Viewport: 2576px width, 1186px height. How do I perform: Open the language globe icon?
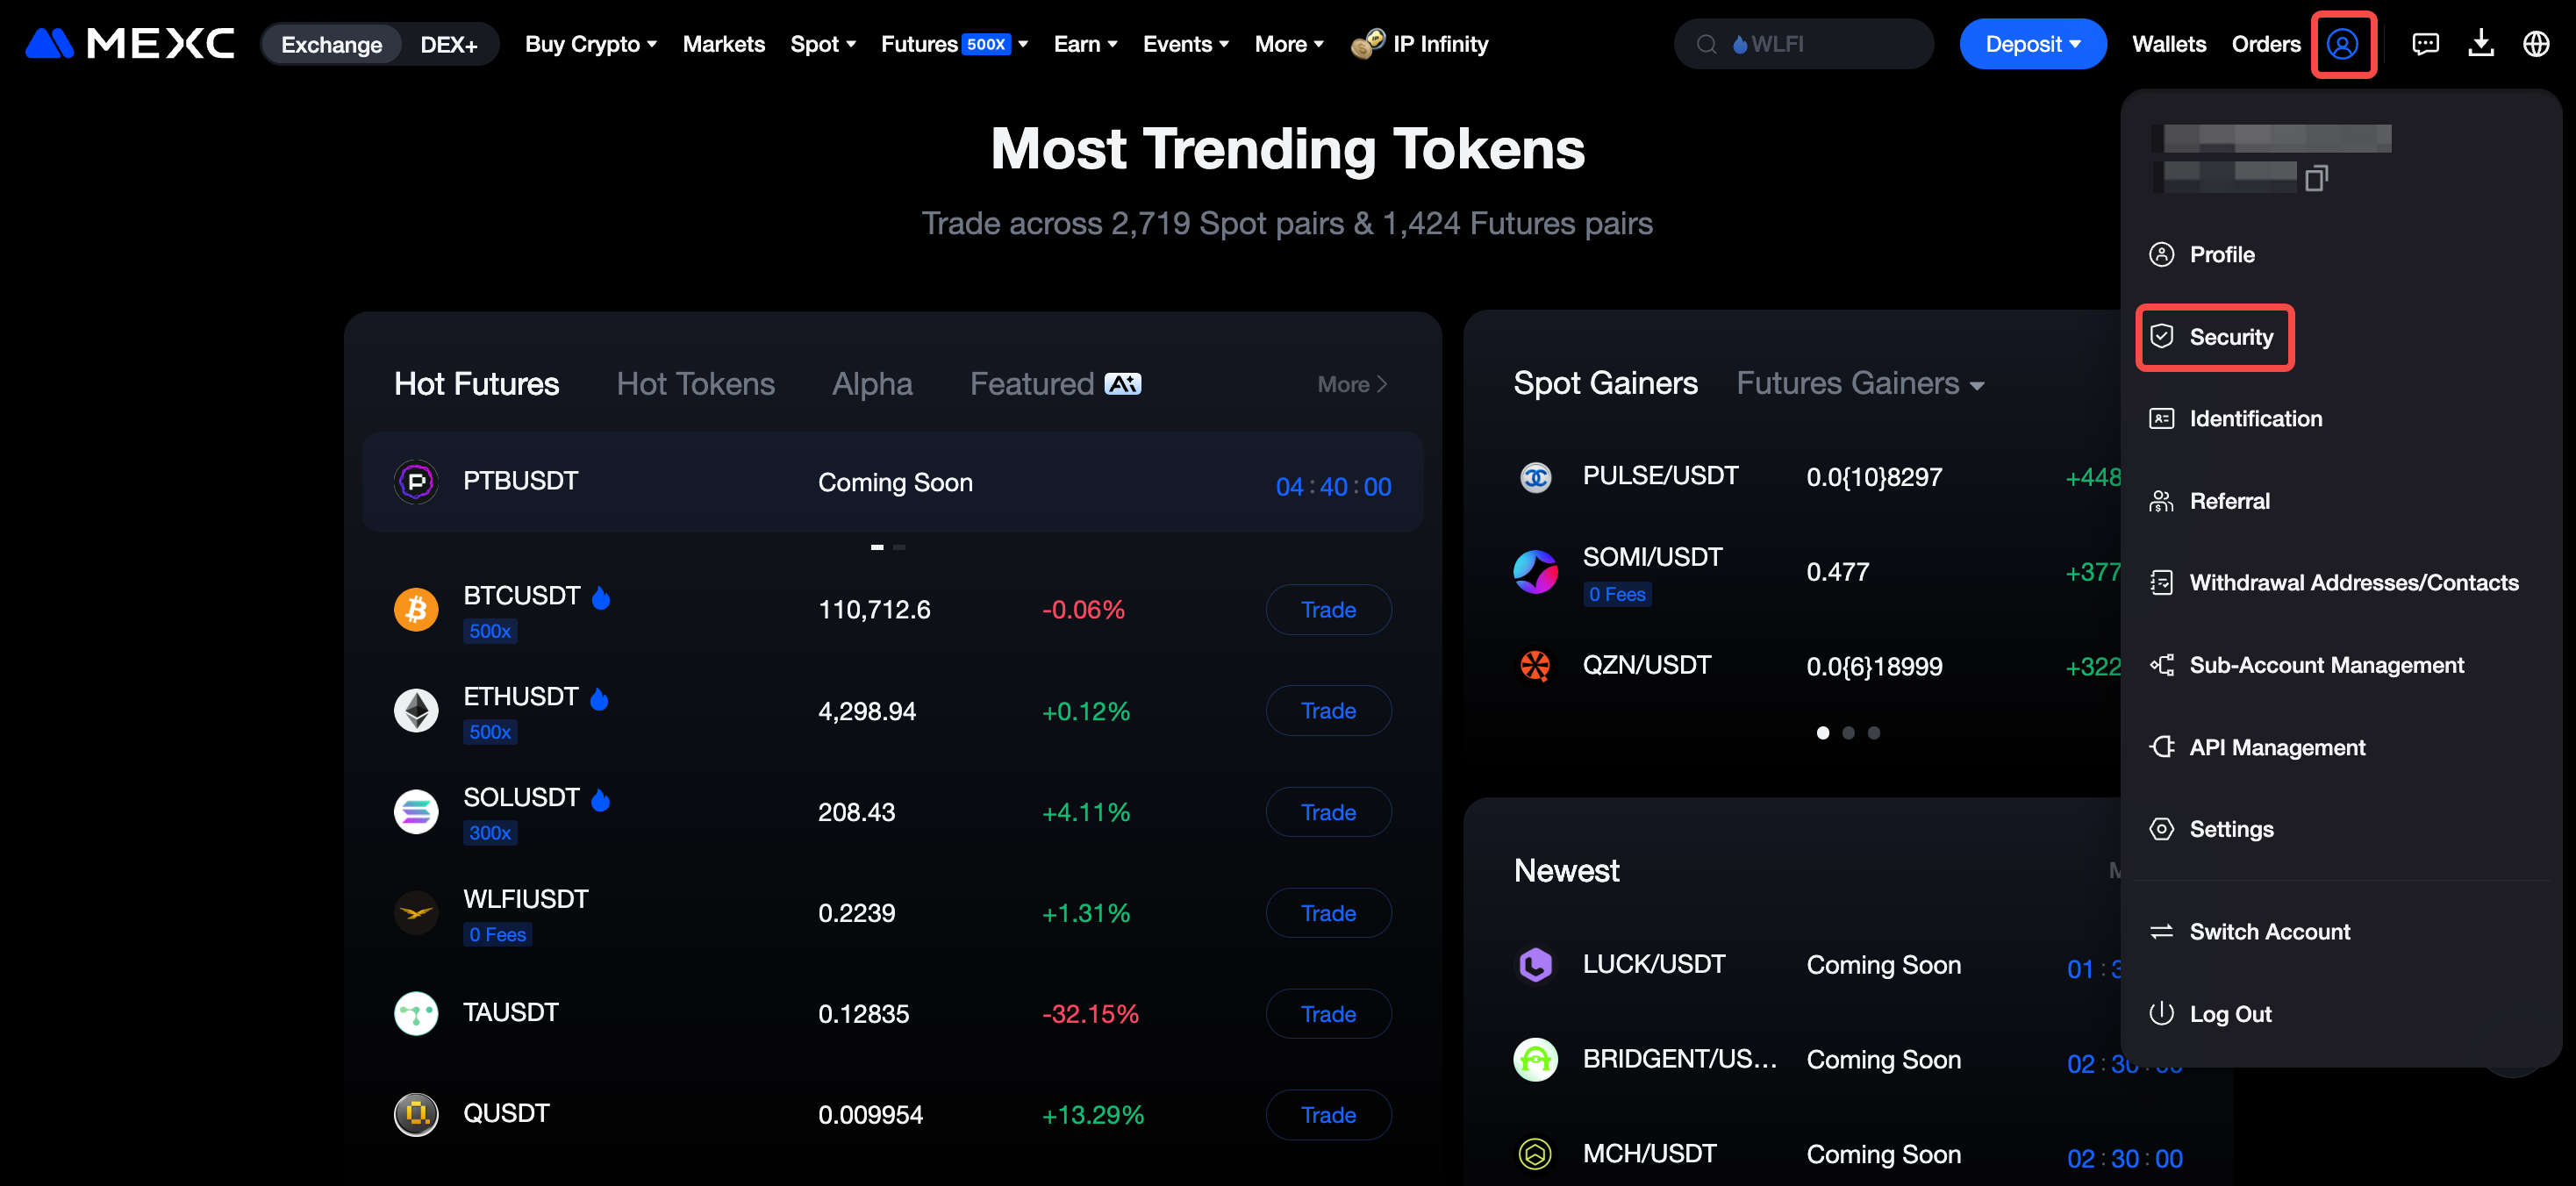coord(2536,44)
